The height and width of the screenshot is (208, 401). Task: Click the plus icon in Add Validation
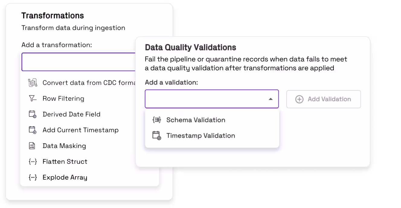(x=299, y=99)
